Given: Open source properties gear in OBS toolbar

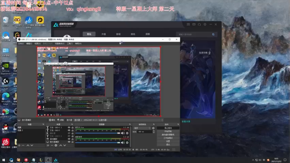Looking at the screenshot, I should tap(52, 120).
